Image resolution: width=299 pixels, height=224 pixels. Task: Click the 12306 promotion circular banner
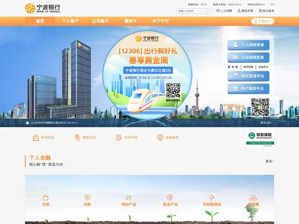147,75
